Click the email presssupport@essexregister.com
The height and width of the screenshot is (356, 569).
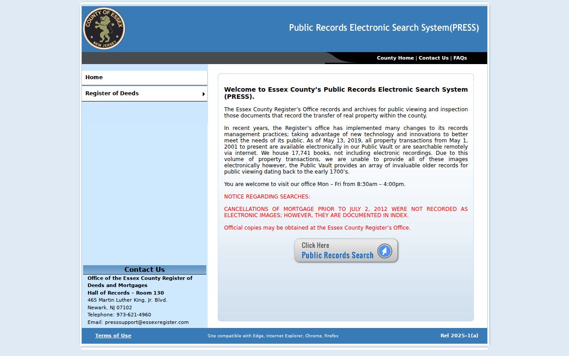147,322
